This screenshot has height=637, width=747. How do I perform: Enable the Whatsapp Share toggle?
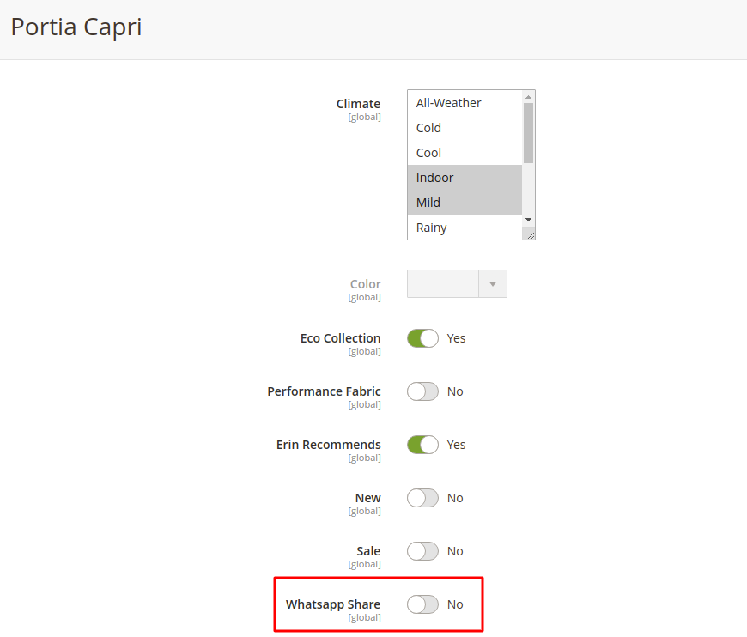tap(422, 604)
